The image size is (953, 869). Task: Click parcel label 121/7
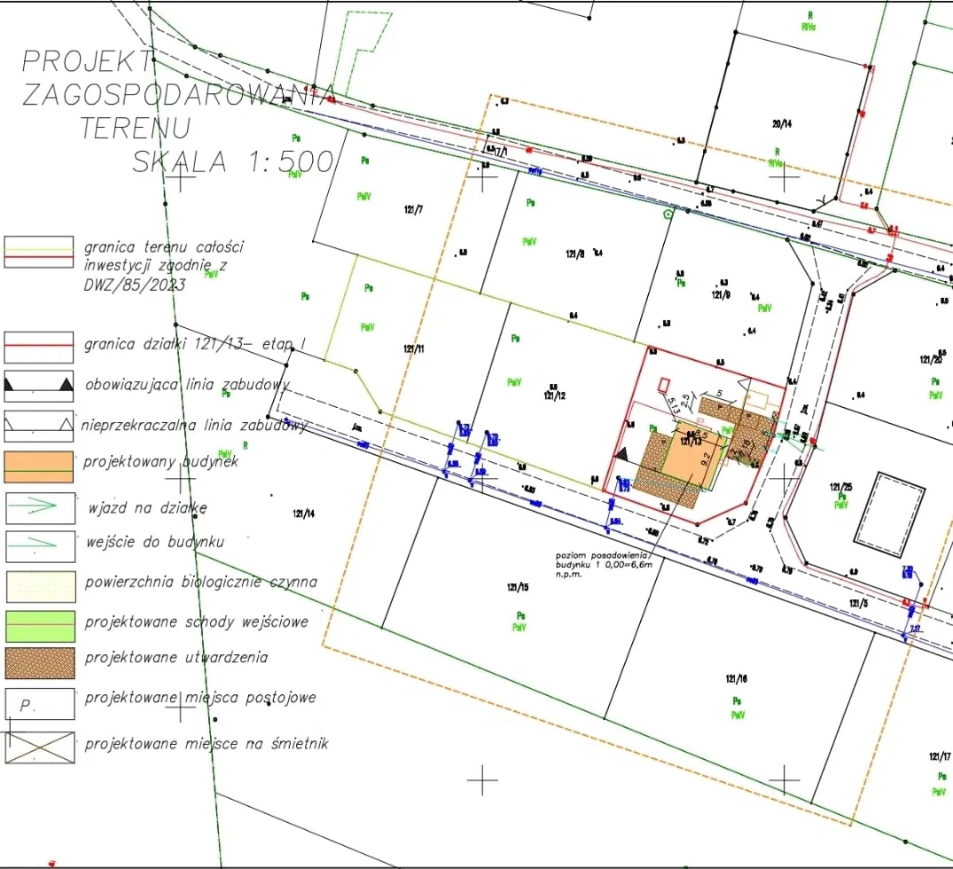[413, 209]
